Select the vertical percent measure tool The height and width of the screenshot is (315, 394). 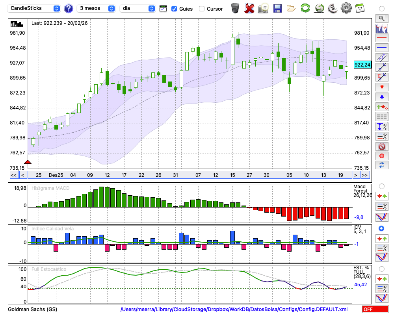click(382, 127)
